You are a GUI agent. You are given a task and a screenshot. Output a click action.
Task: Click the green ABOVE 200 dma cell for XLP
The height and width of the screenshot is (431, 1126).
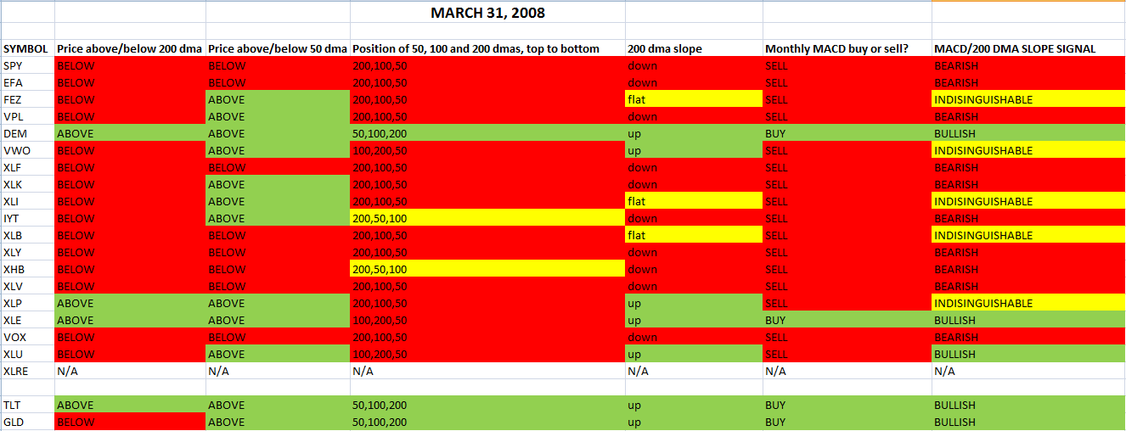point(129,303)
